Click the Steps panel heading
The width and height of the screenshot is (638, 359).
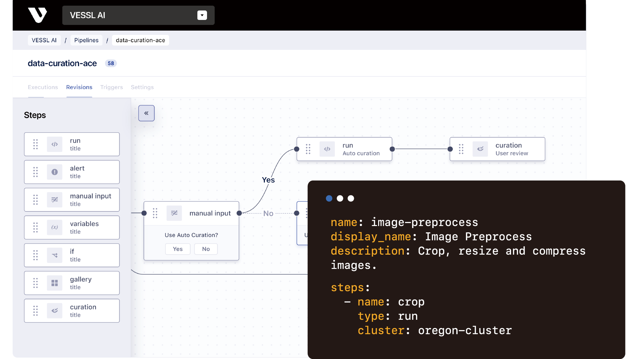35,115
